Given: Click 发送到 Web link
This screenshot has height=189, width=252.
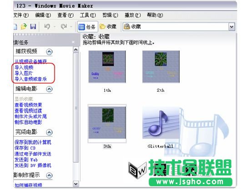Looking at the screenshot, I should [26, 159].
